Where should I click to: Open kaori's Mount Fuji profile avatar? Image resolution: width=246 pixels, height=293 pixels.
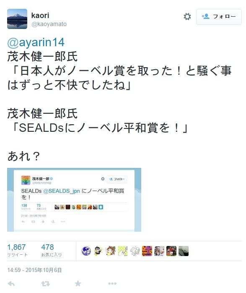coord(17,19)
